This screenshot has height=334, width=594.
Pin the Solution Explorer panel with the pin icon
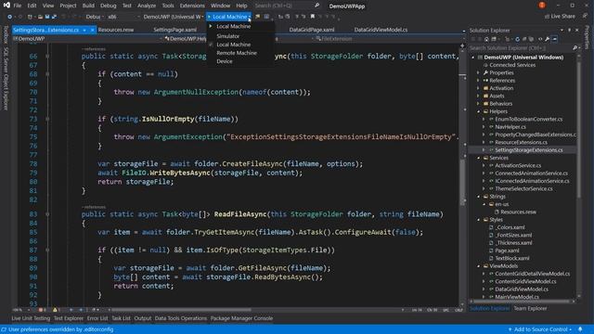click(x=569, y=30)
